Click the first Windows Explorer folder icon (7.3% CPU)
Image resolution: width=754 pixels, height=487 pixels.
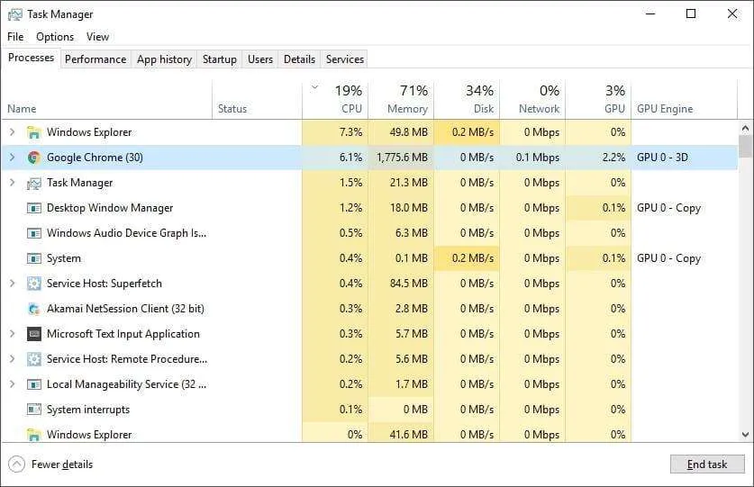[33, 132]
